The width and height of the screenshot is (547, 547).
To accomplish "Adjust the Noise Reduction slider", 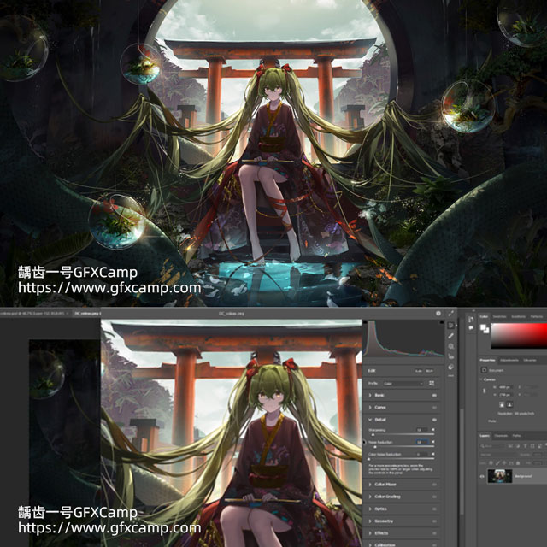I will [375, 446].
